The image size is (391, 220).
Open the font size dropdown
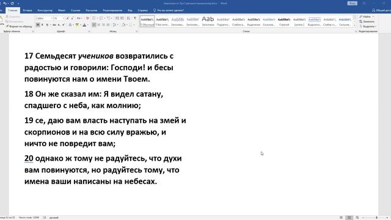click(64, 18)
